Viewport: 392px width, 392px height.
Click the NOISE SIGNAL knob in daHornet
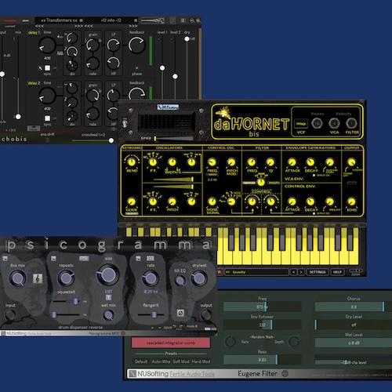click(212, 201)
